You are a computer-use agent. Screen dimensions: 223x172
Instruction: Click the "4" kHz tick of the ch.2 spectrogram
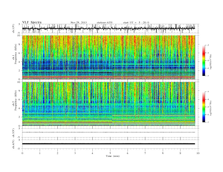click(x=19, y=108)
